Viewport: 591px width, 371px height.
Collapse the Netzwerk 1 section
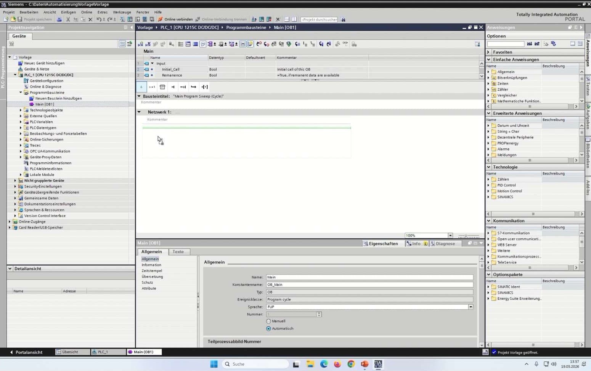[x=139, y=112]
